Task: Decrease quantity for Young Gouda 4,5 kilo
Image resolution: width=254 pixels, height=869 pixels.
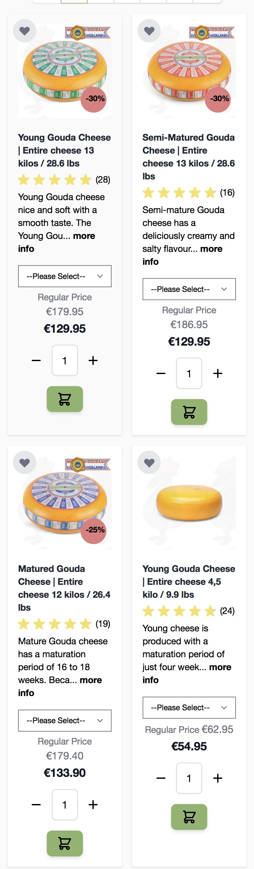Action: coord(161,778)
